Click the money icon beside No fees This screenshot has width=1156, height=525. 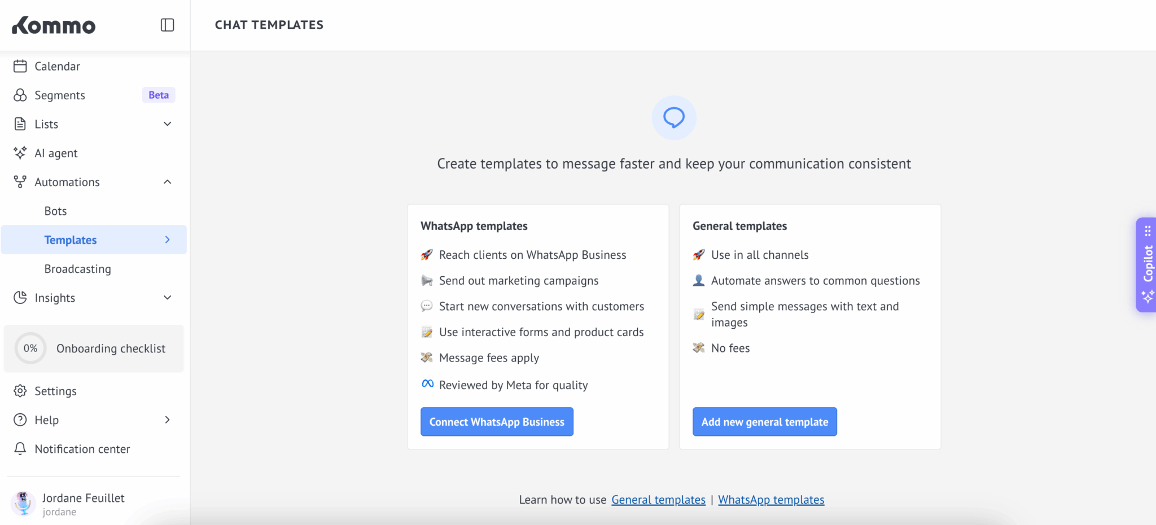[x=699, y=348]
